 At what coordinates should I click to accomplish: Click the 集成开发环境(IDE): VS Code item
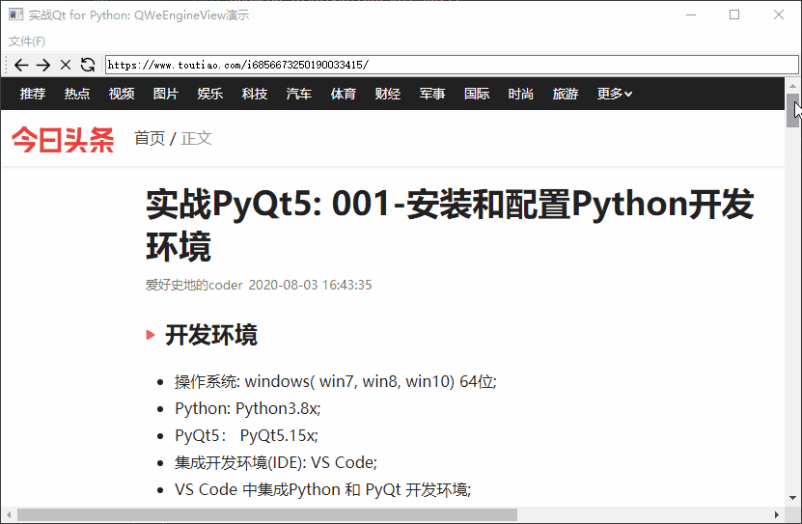(x=276, y=462)
